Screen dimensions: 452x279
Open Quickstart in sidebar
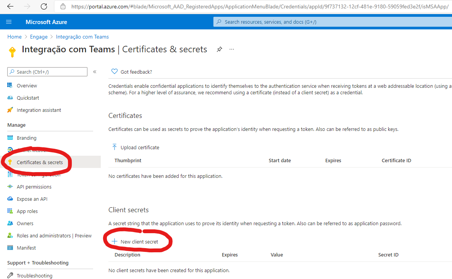[x=27, y=98]
